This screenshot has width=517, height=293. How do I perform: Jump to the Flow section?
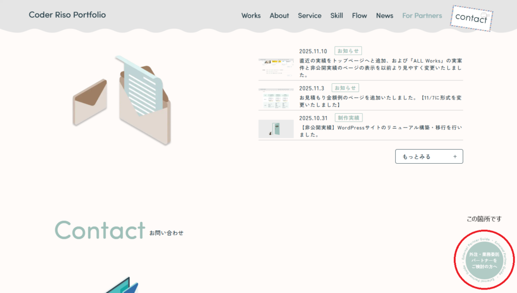tap(359, 16)
